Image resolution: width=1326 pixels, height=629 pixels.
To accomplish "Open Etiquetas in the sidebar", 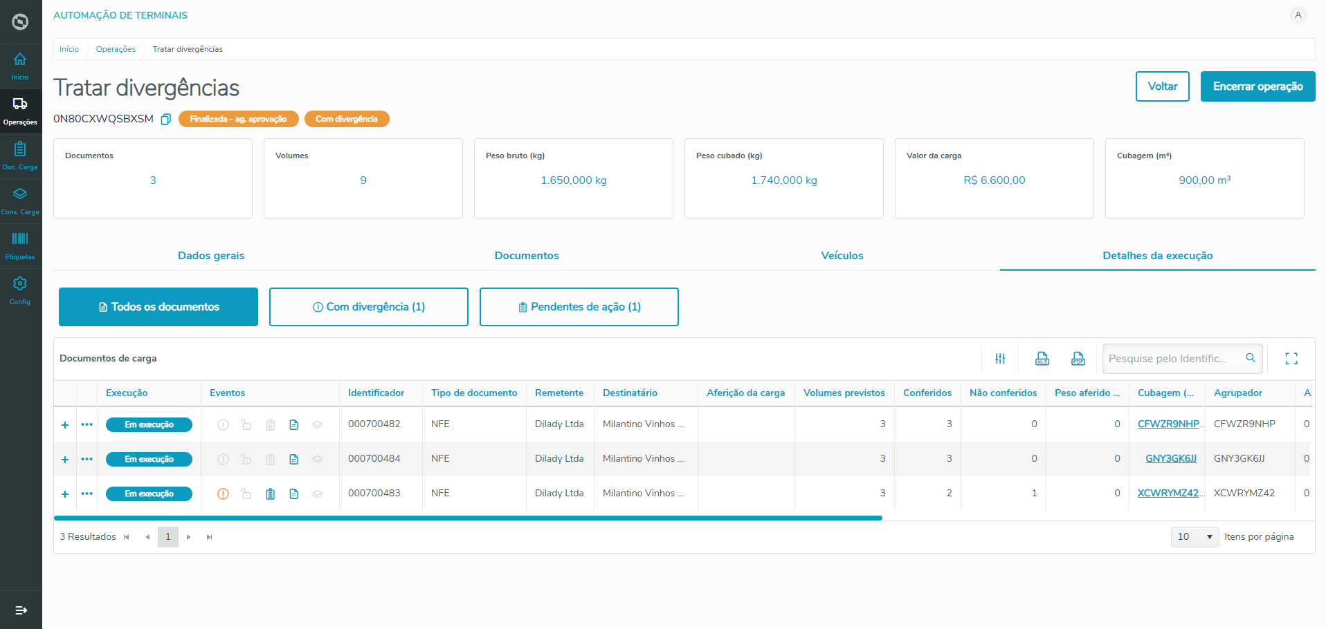I will coord(20,245).
